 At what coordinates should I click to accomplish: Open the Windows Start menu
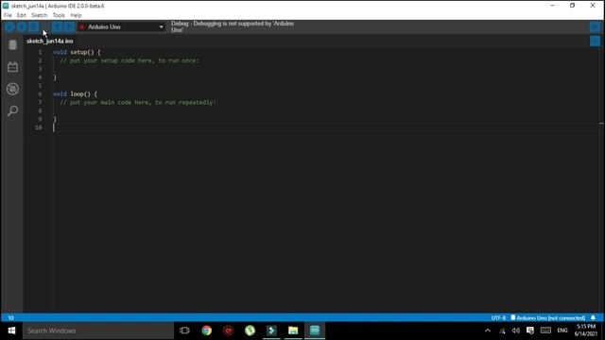click(11, 331)
